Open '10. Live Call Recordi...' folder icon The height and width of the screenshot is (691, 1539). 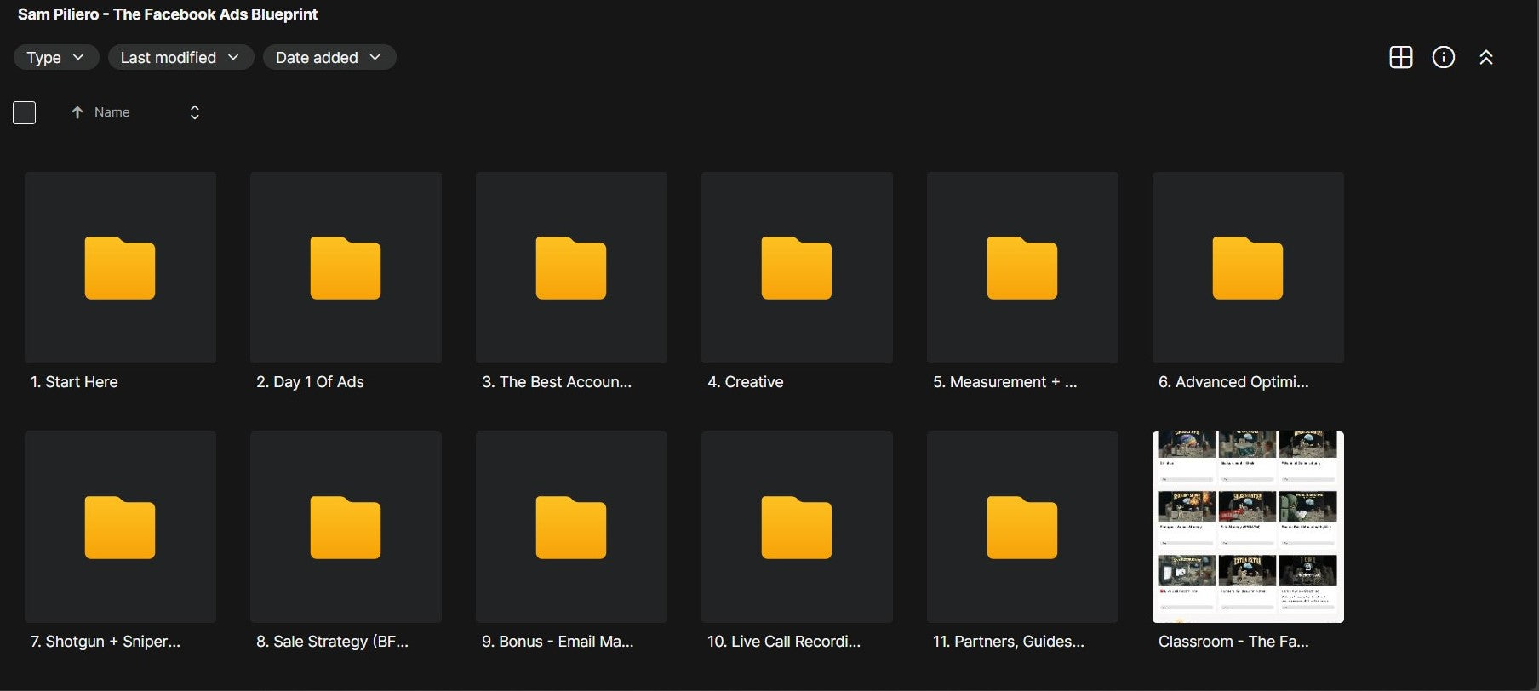(797, 528)
